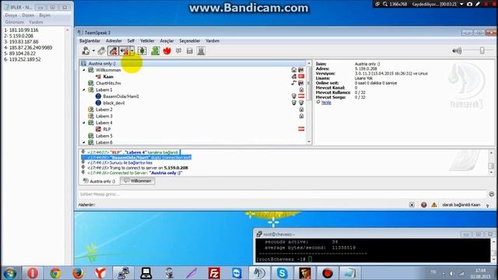Click the Disconnect plug icon in toolbar
498x280 pixels.
point(102,51)
